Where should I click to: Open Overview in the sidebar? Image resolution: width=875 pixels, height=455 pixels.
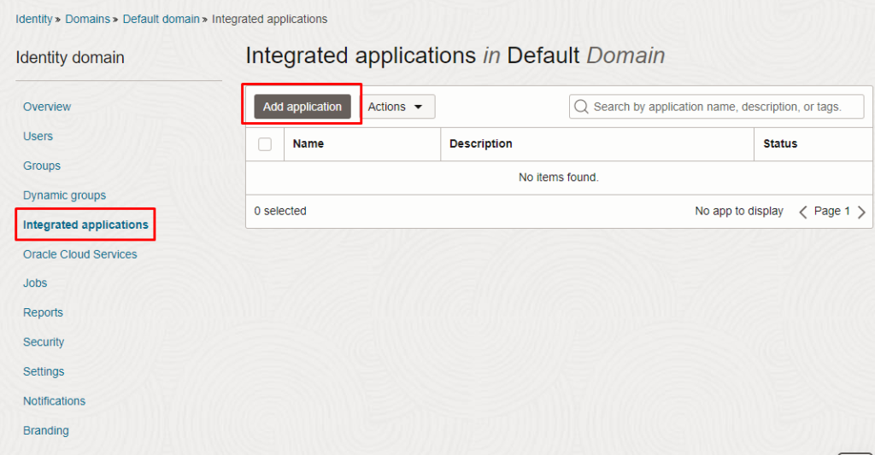click(47, 107)
